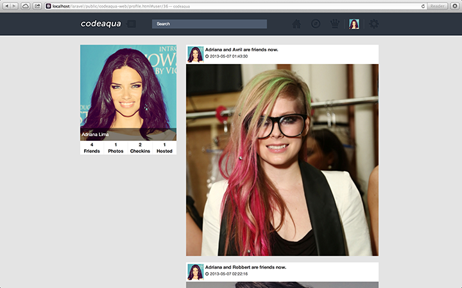This screenshot has width=462, height=288.
Task: Focus the Search field
Action: pos(209,24)
